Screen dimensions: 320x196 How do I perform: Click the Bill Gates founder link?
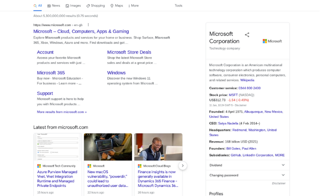click(233, 148)
